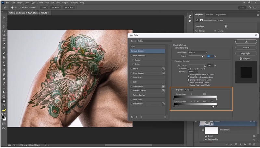Viewport: 260px width, 148px height.
Task: Select the Dodge tool
Action: [4, 79]
